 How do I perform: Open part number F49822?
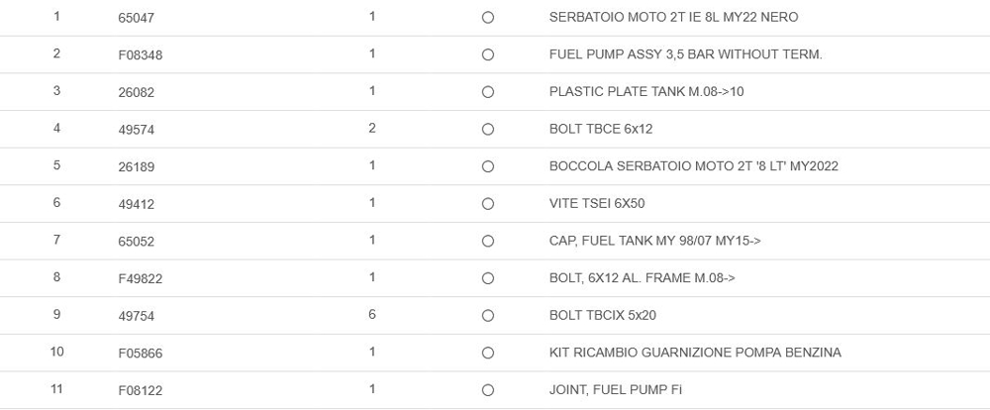tap(140, 278)
